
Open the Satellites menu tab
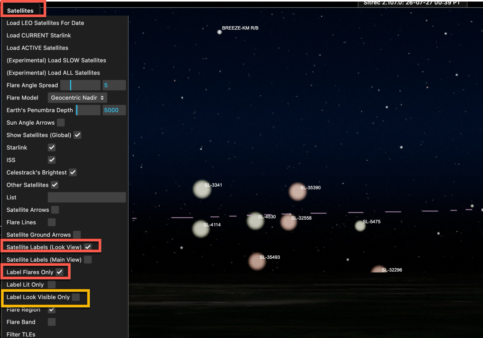click(x=20, y=11)
